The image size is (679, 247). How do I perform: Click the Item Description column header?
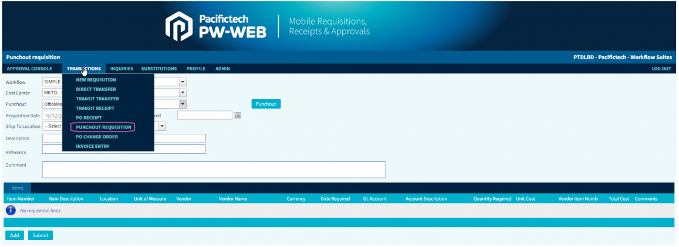point(66,199)
